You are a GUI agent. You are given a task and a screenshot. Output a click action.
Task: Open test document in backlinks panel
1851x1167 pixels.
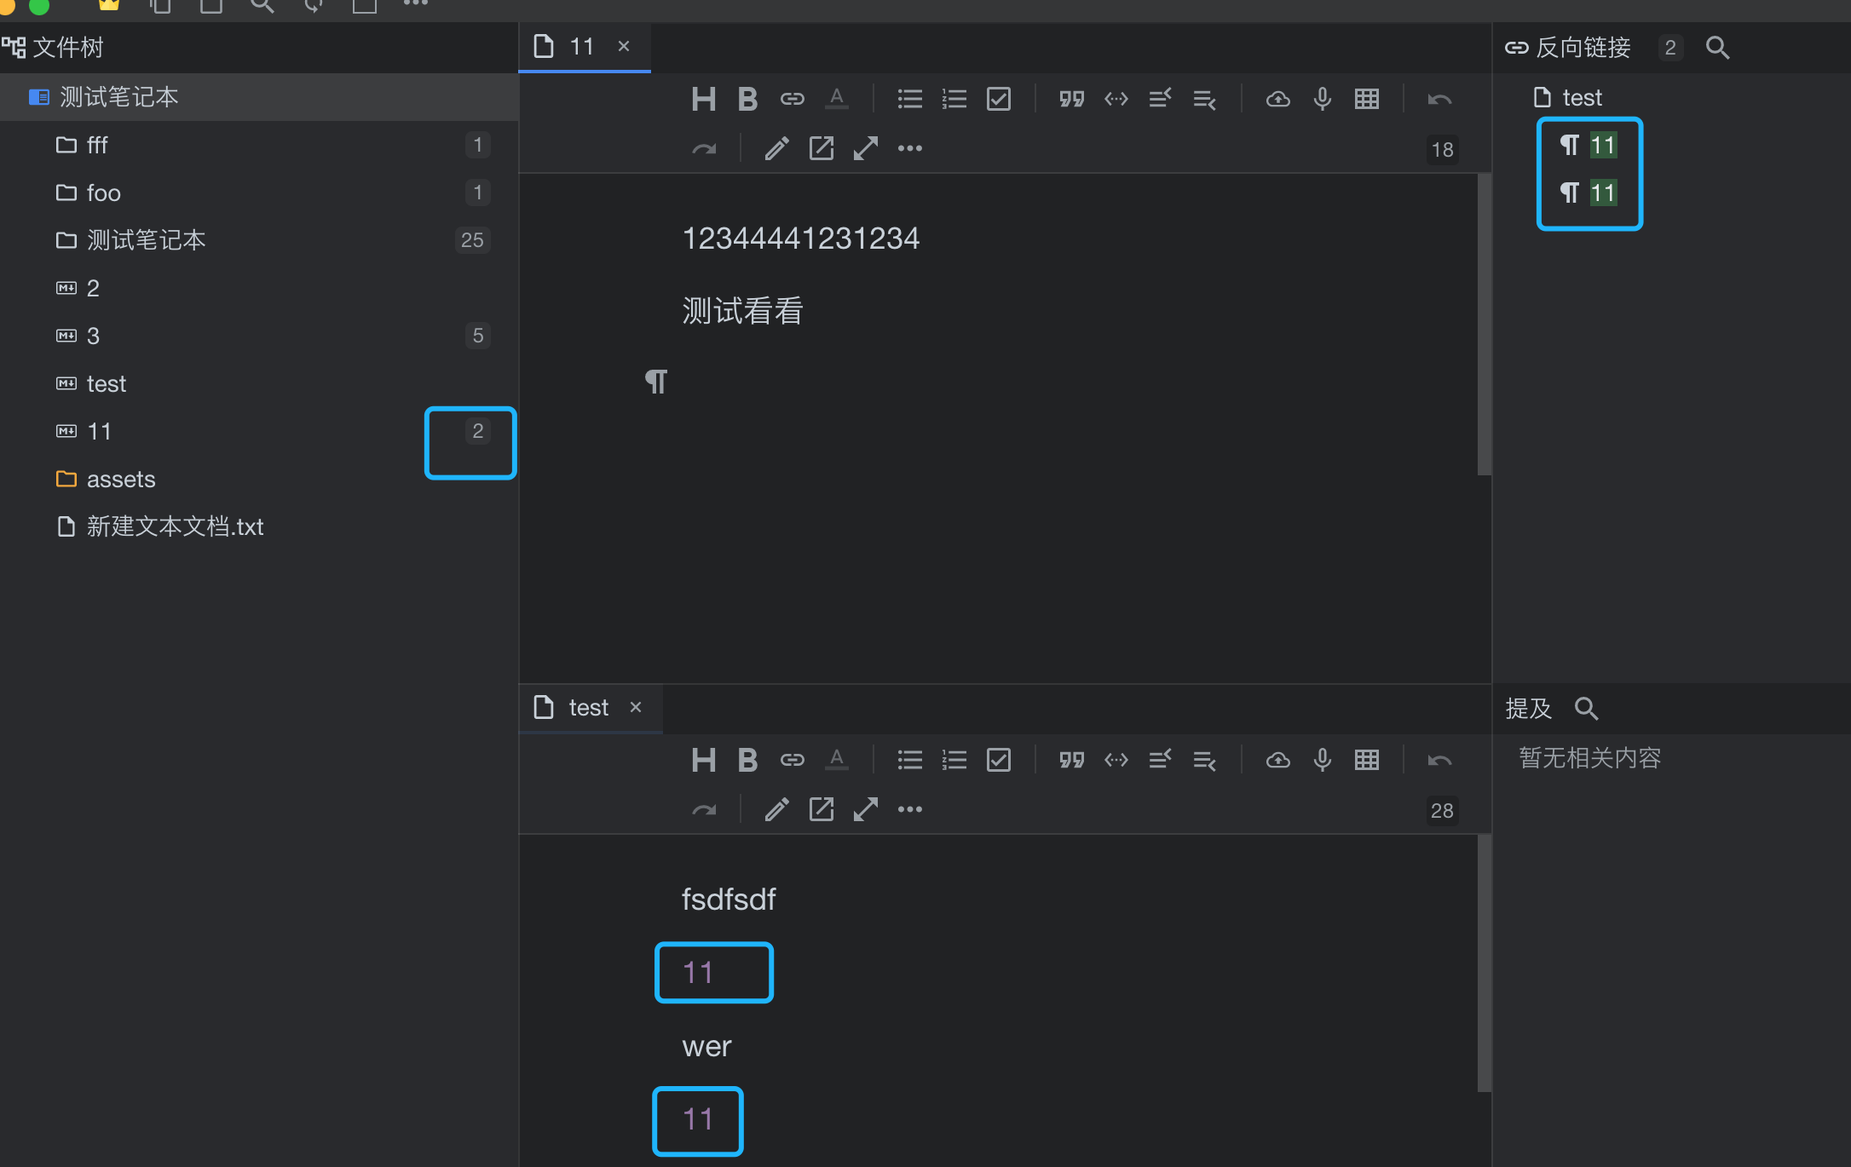click(1581, 98)
